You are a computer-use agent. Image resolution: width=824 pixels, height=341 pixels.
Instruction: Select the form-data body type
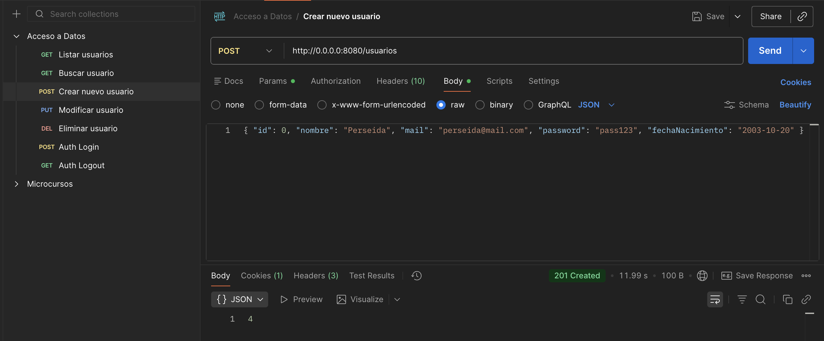(259, 105)
